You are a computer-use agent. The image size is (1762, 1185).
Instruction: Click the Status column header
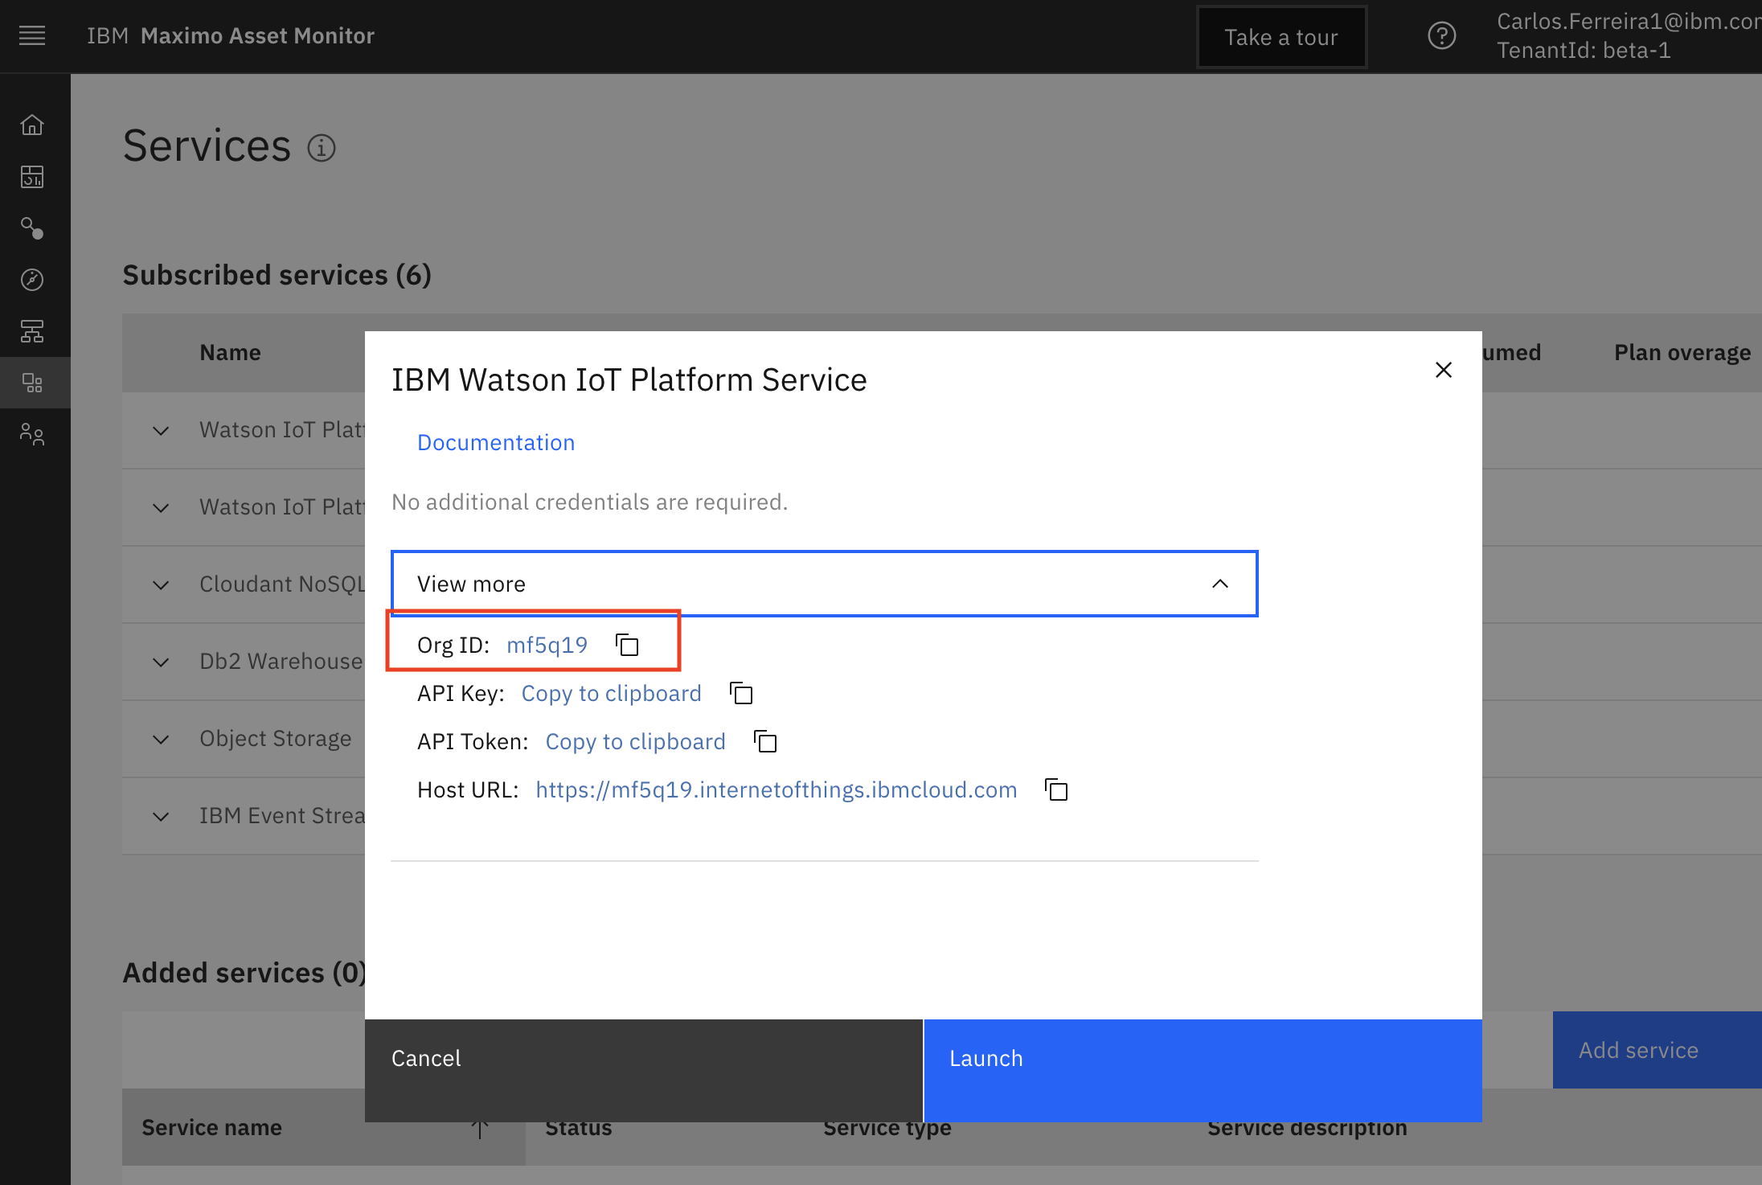click(x=579, y=1129)
